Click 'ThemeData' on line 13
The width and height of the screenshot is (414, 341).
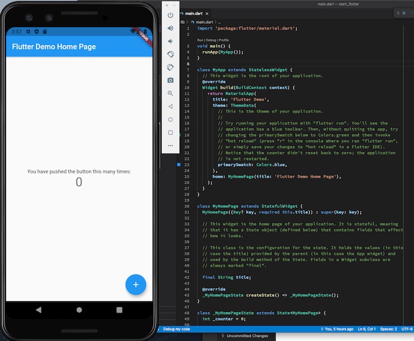click(242, 106)
